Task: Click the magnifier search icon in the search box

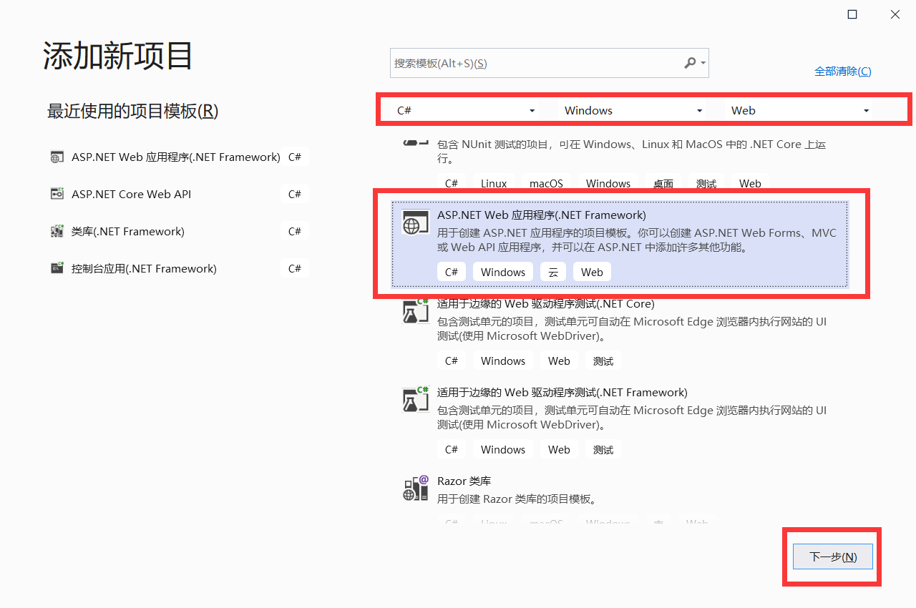Action: 690,63
